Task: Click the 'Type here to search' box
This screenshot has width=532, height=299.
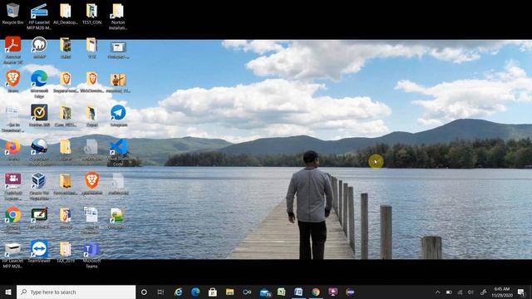Action: coord(76,292)
